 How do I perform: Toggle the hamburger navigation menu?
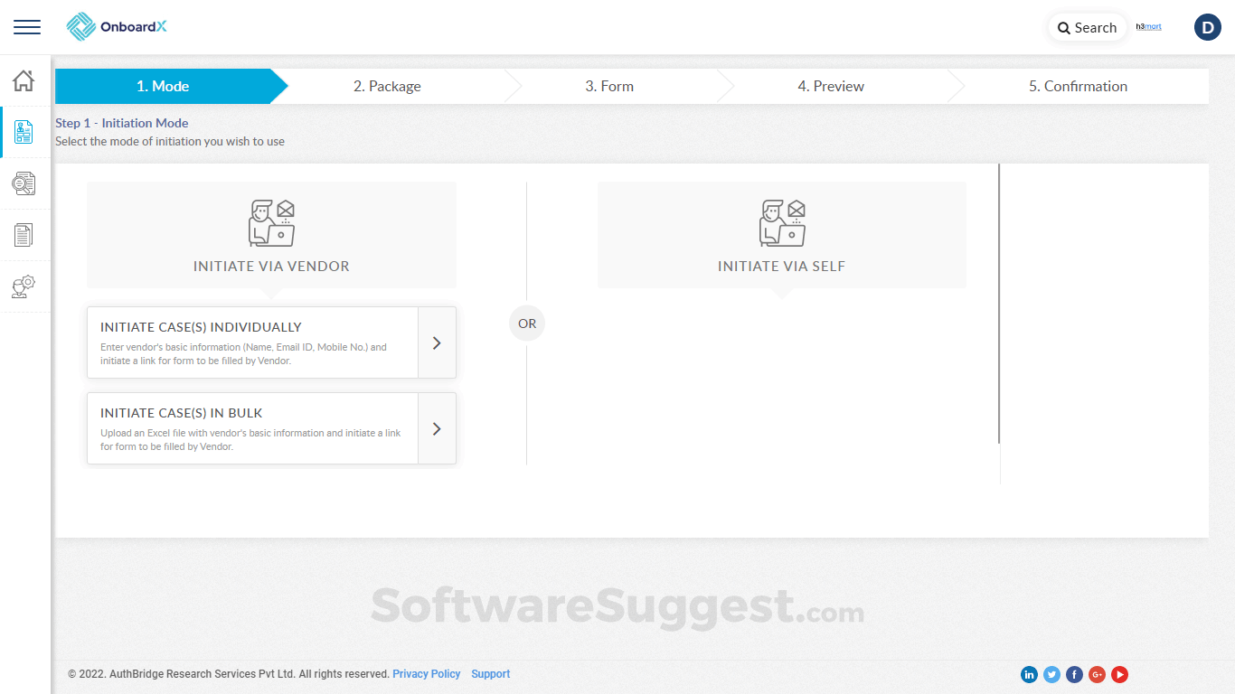click(x=26, y=27)
